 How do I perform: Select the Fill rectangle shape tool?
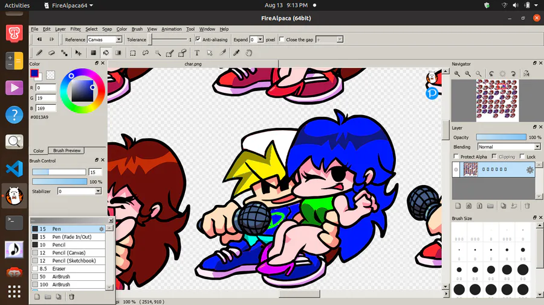[93, 53]
